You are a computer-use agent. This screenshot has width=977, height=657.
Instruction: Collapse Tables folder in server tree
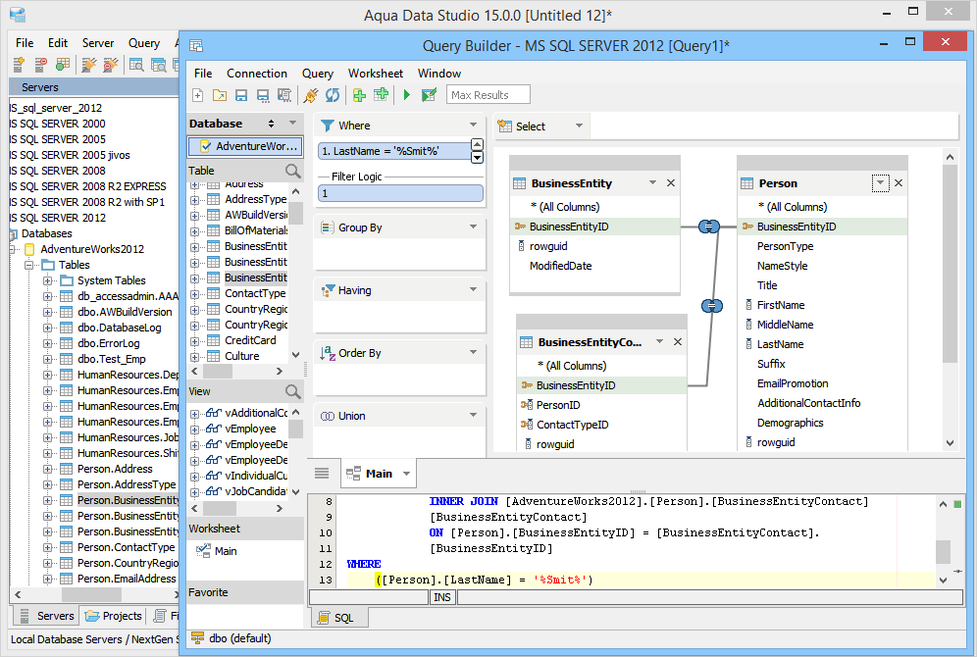[28, 266]
